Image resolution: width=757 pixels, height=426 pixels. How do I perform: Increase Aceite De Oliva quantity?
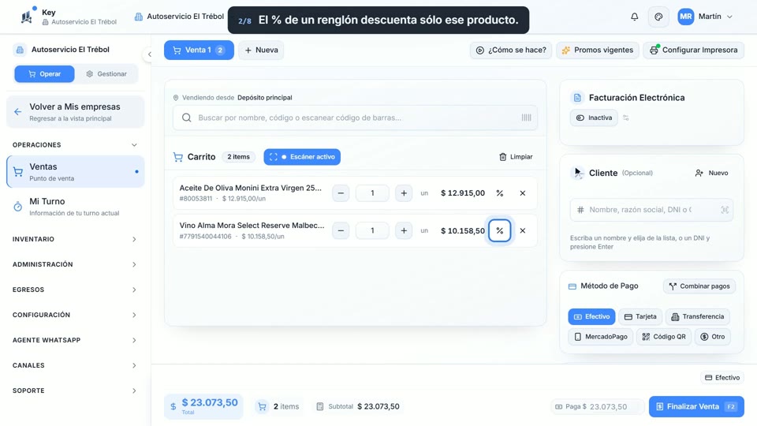(404, 193)
